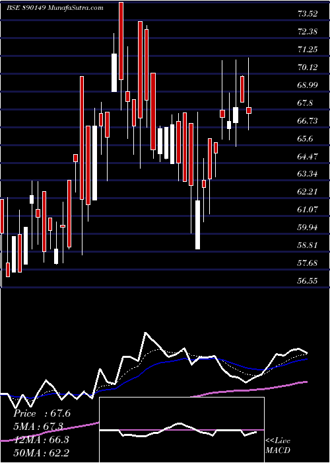This screenshot has width=330, height=463.
Task: Click the 12MA : 66.3 readout
Action: (41, 439)
